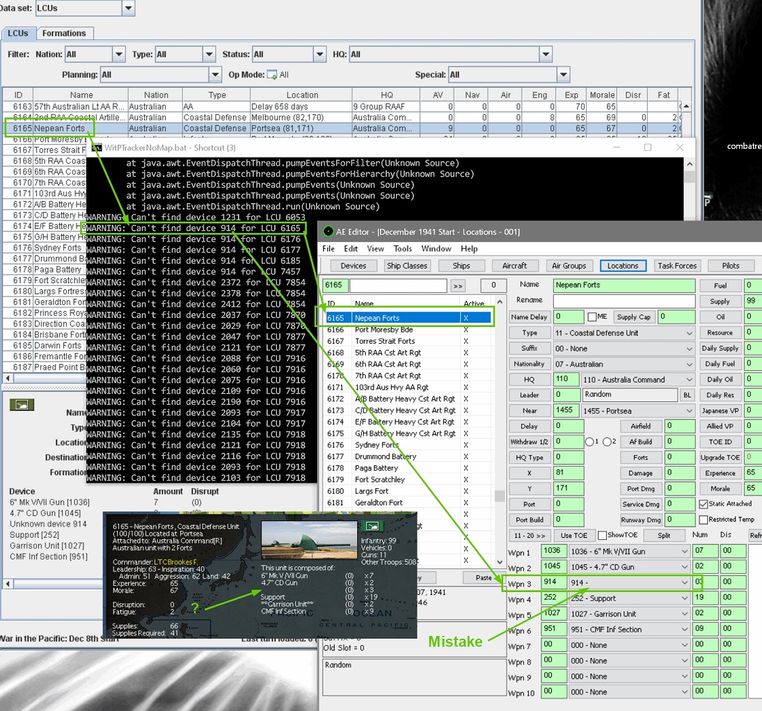Click the >> search next button
Image resolution: width=762 pixels, height=711 pixels.
click(458, 286)
